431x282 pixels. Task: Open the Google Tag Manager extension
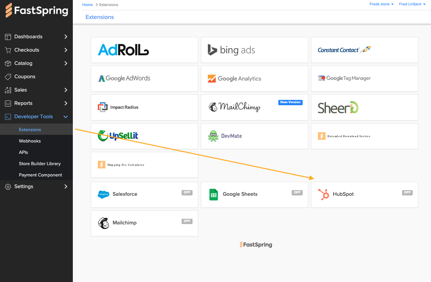[x=364, y=79]
